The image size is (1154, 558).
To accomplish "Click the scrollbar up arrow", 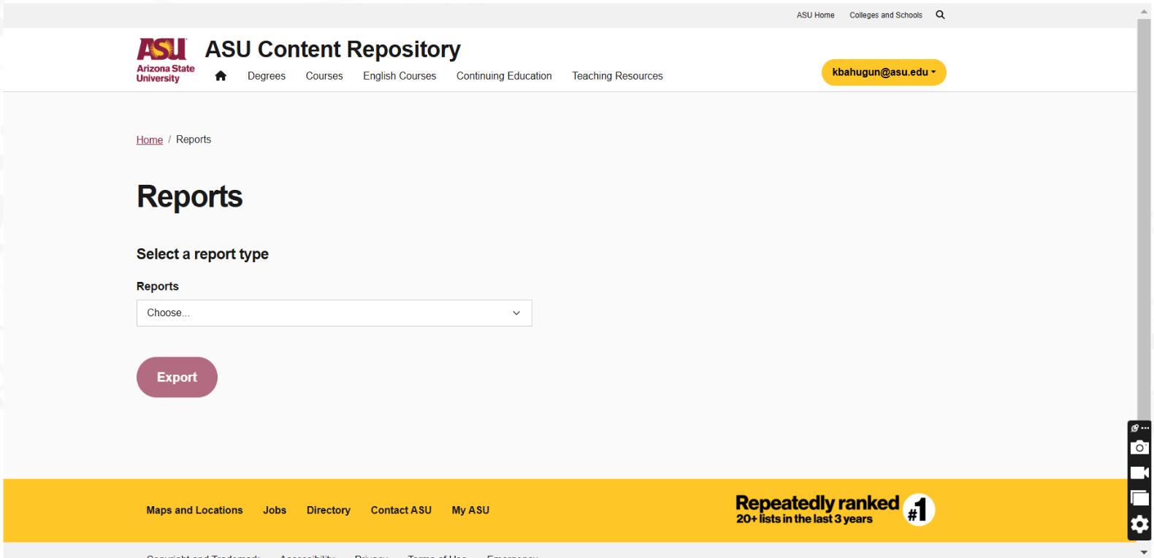I will 1144,12.
